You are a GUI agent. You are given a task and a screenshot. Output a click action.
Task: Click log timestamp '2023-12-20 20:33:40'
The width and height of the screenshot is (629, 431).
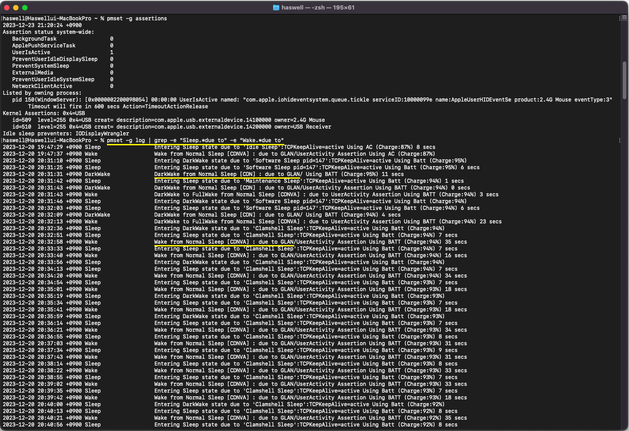pyautogui.click(x=33, y=255)
